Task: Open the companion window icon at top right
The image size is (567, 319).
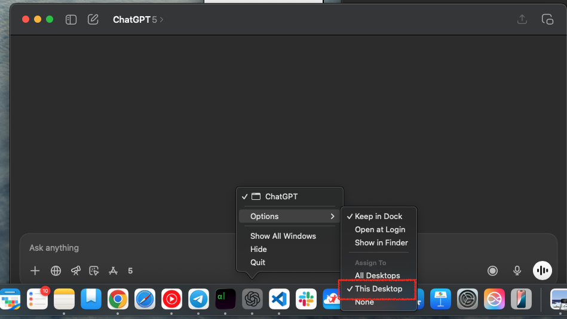Action: (547, 20)
